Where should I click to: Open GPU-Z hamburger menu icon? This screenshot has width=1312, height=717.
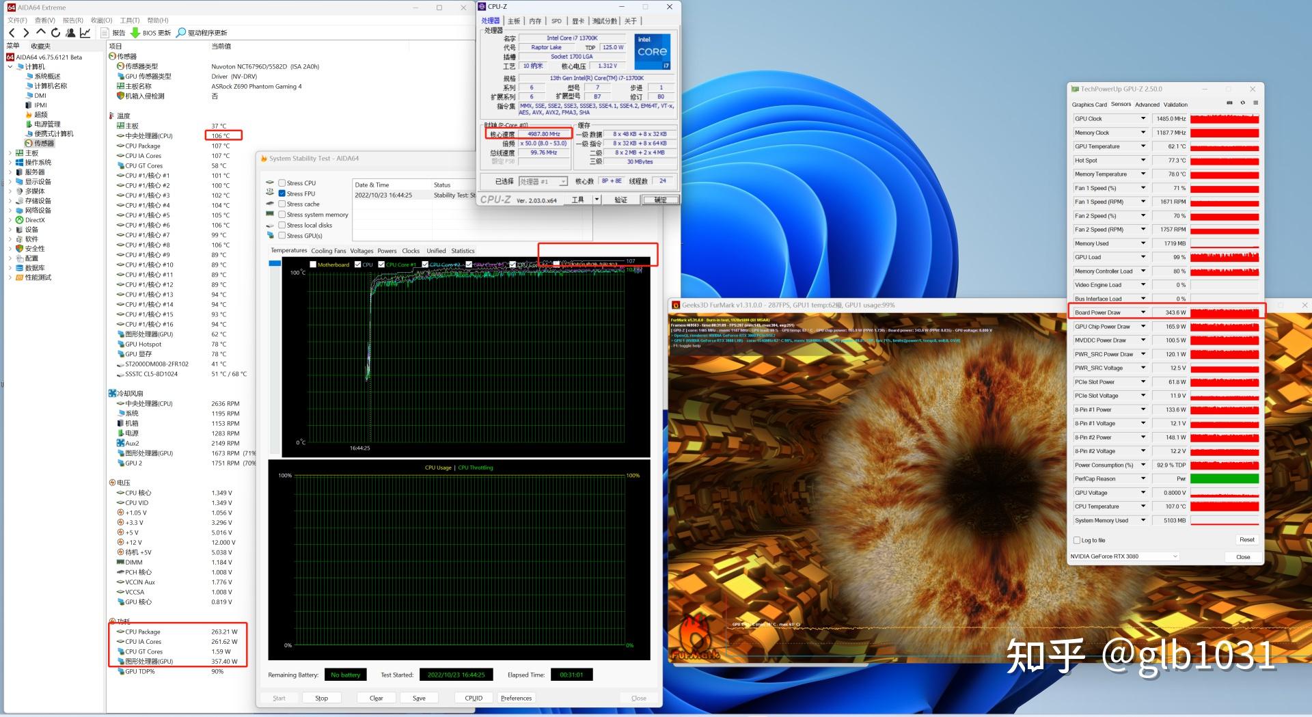click(1255, 103)
